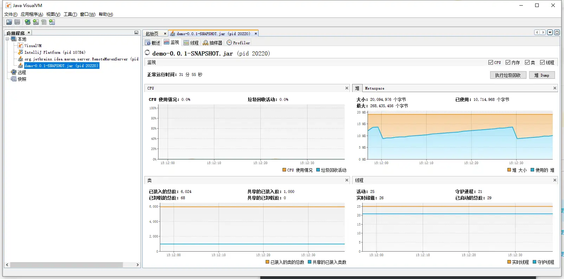Click the Load Snapshot toolbar icon
The height and width of the screenshot is (279, 564).
9,22
